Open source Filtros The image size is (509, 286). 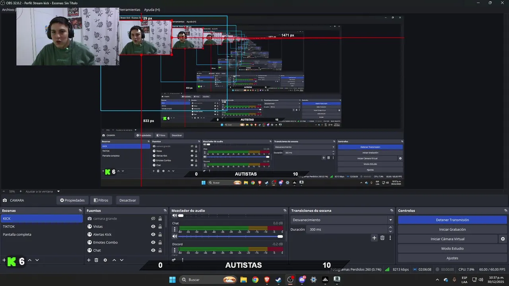(x=101, y=200)
